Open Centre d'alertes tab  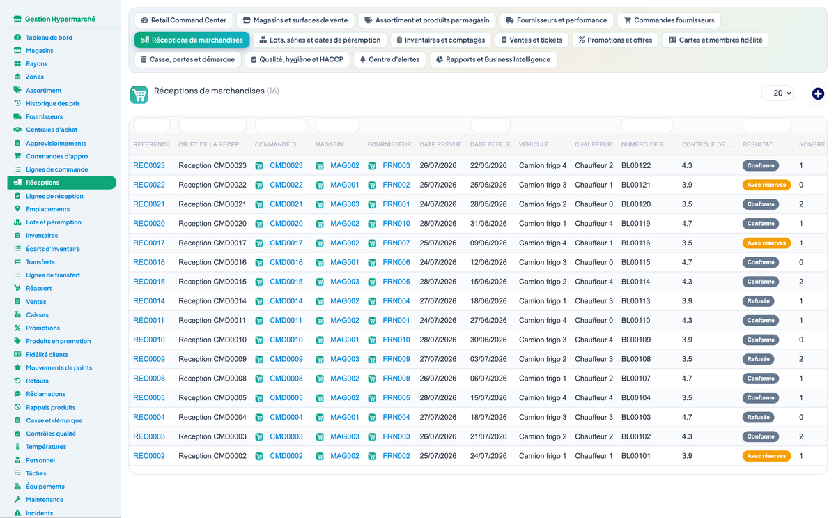(389, 59)
